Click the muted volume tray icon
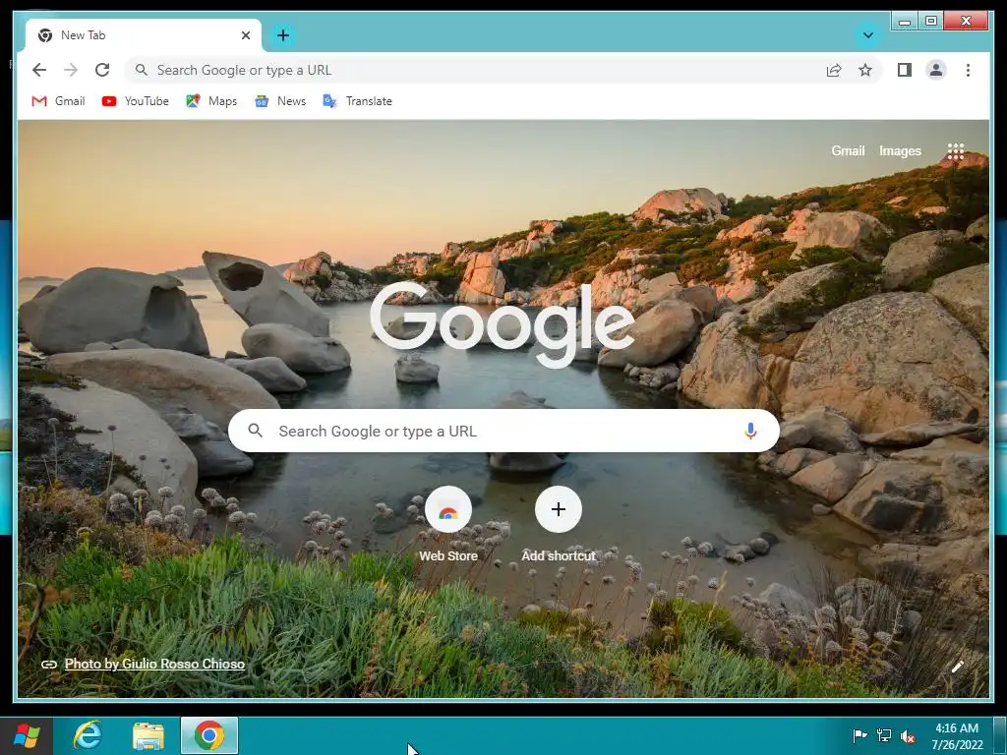This screenshot has width=1007, height=755. [x=908, y=736]
